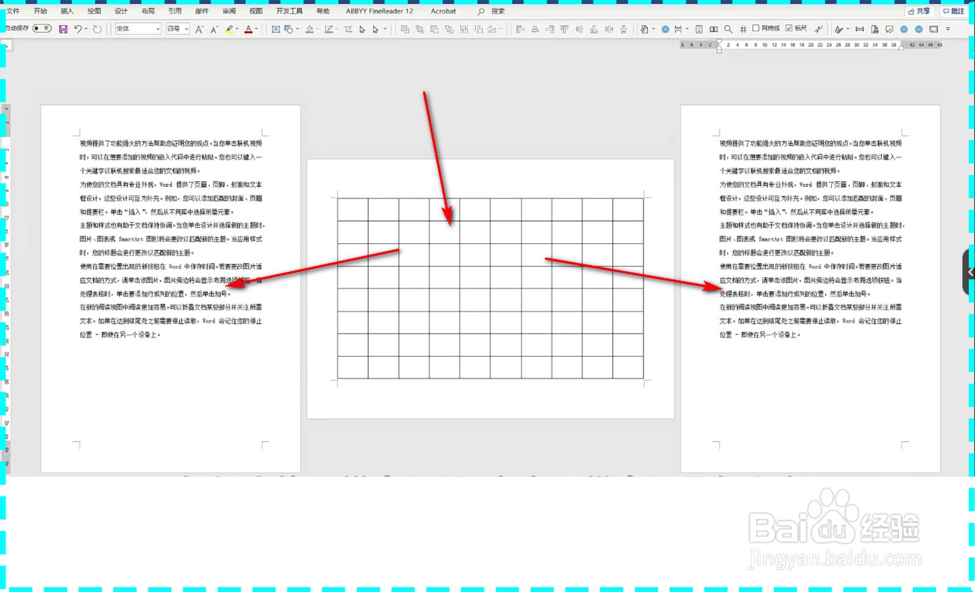The width and height of the screenshot is (975, 592).
Task: Click the align right objects icon
Action: pos(550,29)
